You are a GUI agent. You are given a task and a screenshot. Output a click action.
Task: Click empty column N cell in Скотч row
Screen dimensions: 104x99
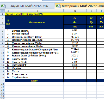75,71
